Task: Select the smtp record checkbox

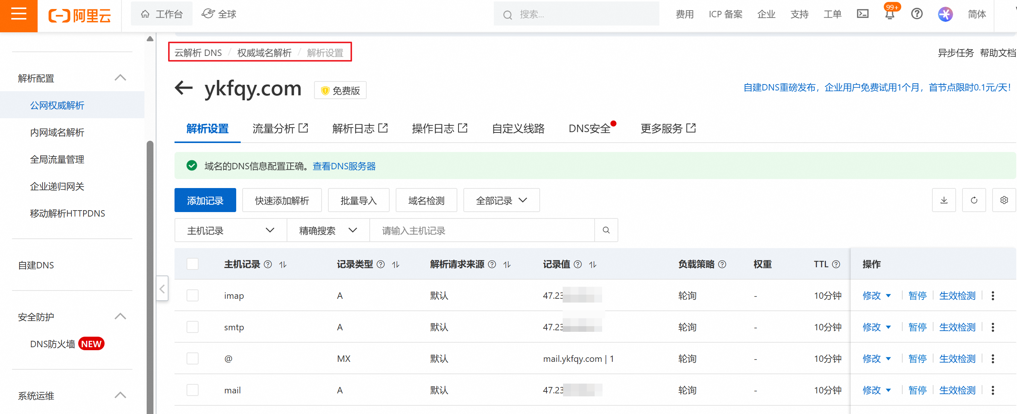Action: coord(192,327)
